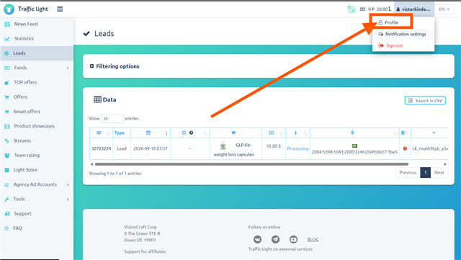Open Notification settings from user menu

[403, 34]
